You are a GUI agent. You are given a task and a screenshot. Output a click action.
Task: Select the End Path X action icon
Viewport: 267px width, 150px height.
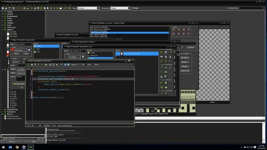click(x=166, y=83)
